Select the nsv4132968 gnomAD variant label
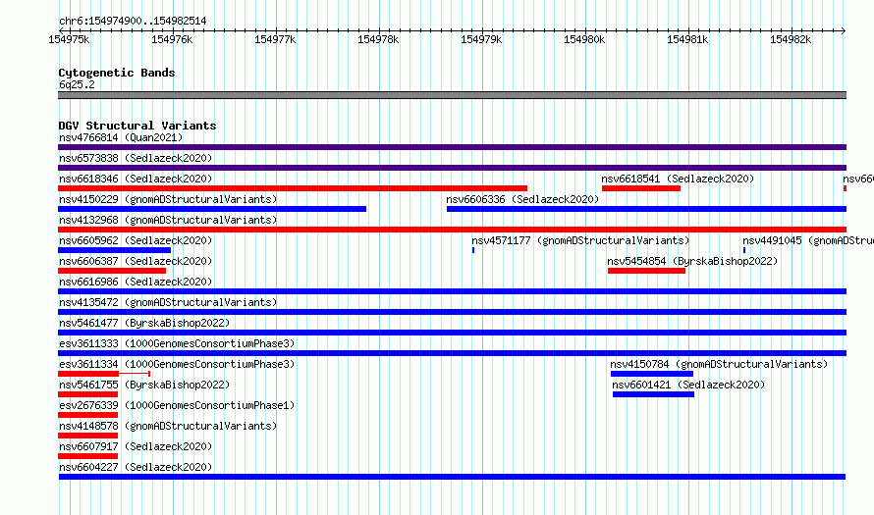 [168, 220]
